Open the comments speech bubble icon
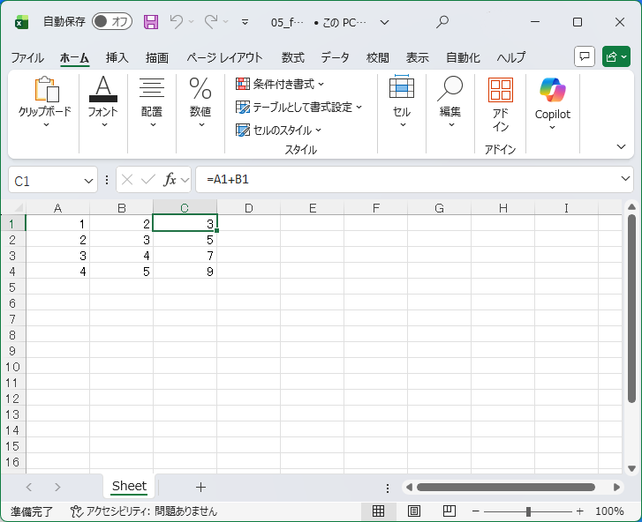This screenshot has width=642, height=522. 584,56
